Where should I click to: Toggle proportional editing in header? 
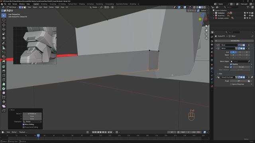(112, 7)
